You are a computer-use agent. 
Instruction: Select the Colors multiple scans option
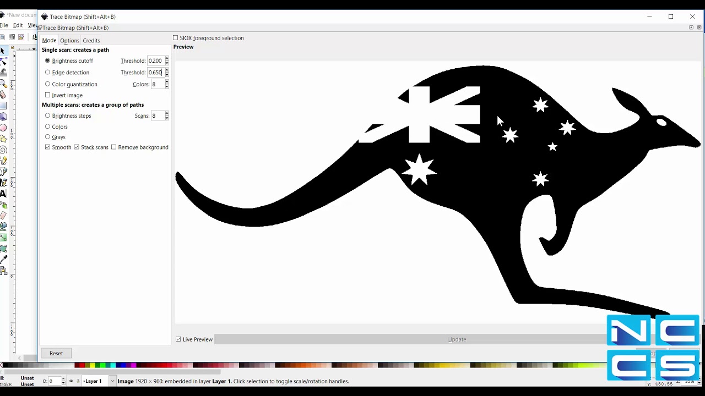[47, 127]
